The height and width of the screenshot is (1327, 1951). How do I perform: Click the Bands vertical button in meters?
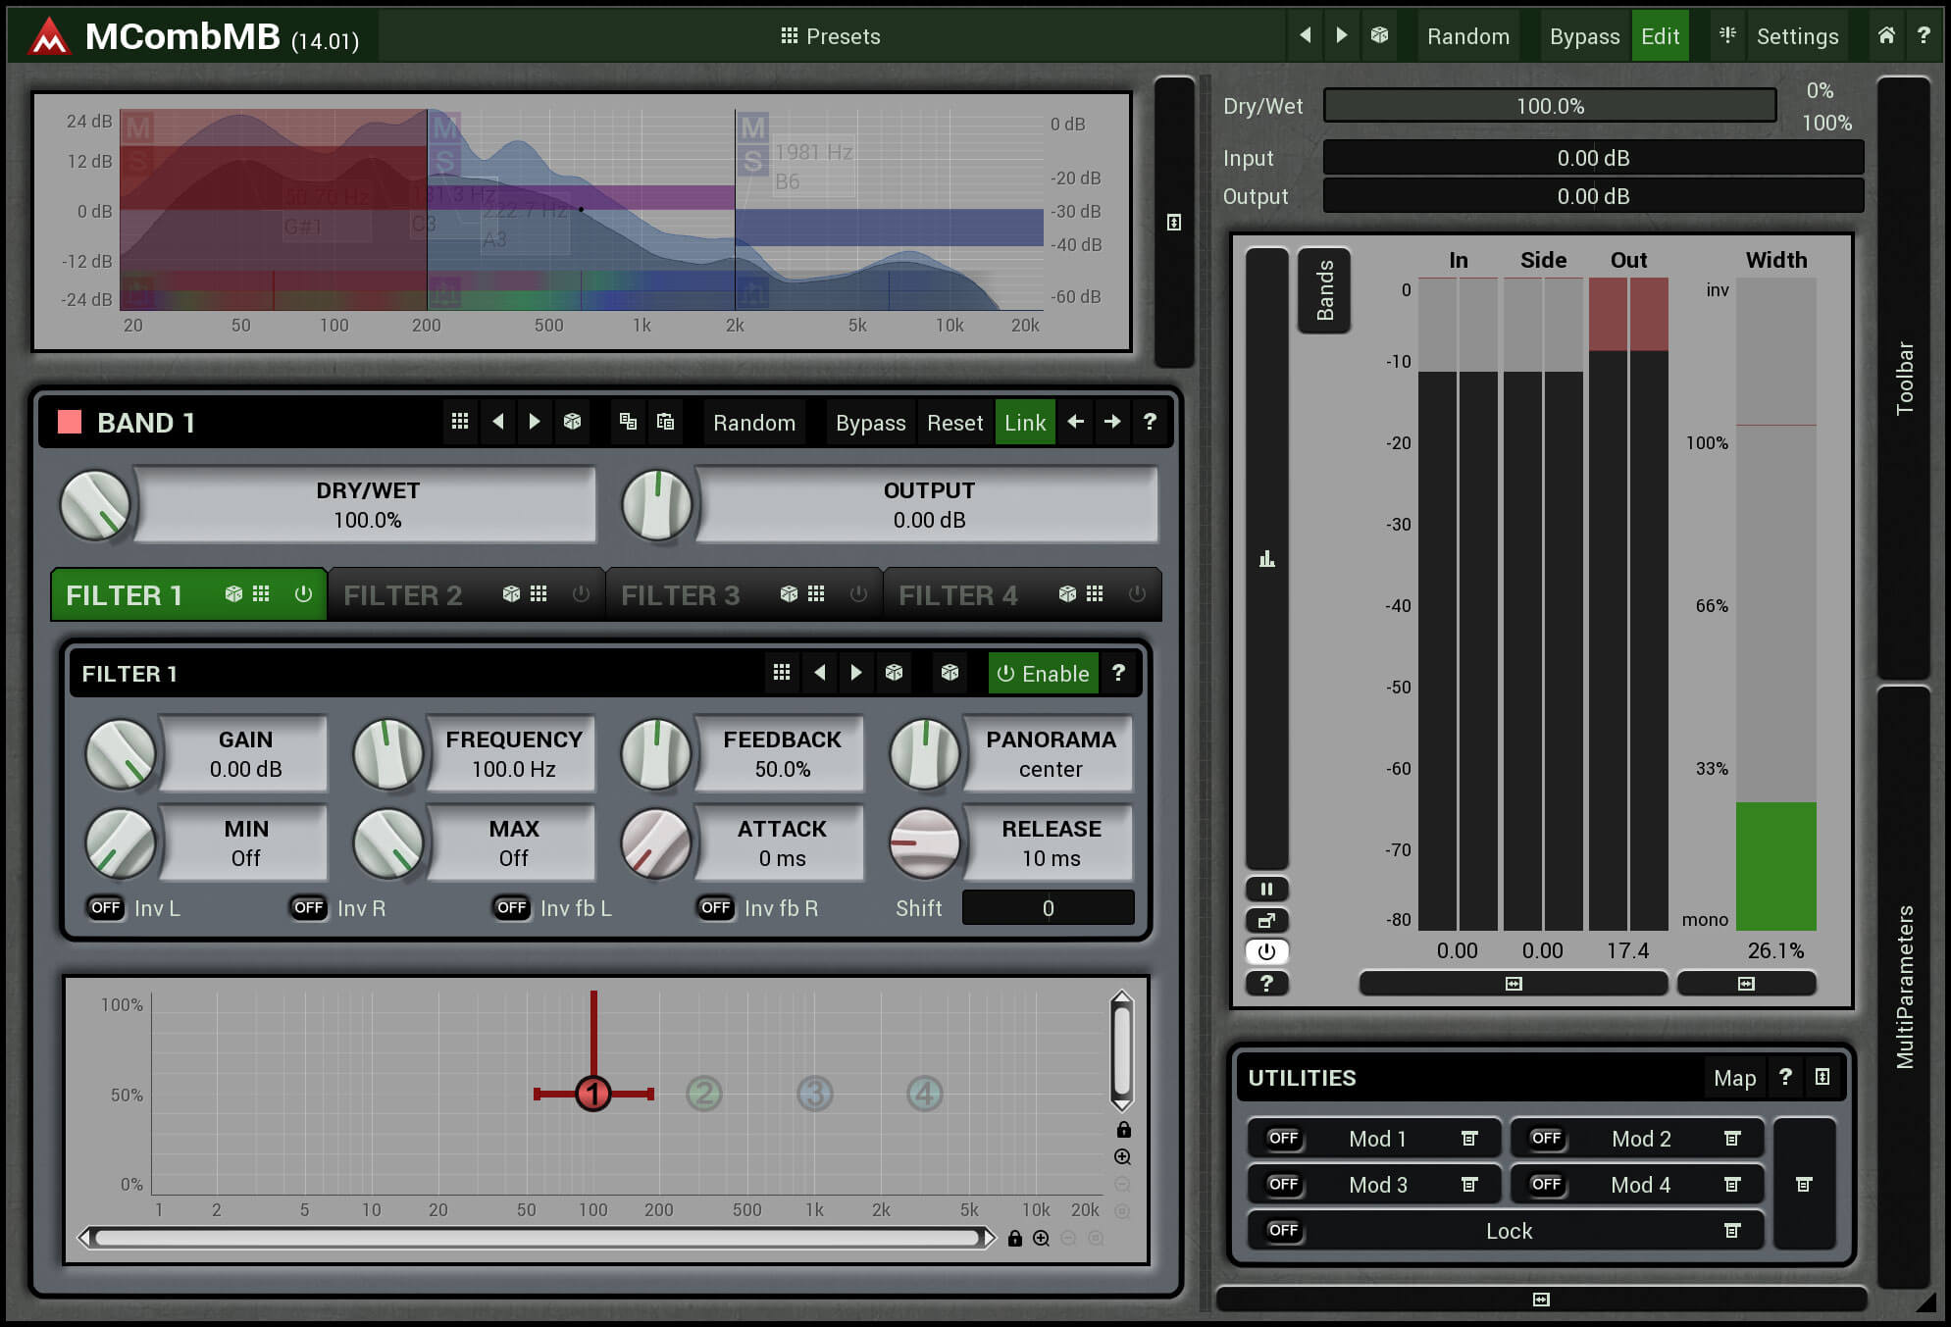point(1324,290)
